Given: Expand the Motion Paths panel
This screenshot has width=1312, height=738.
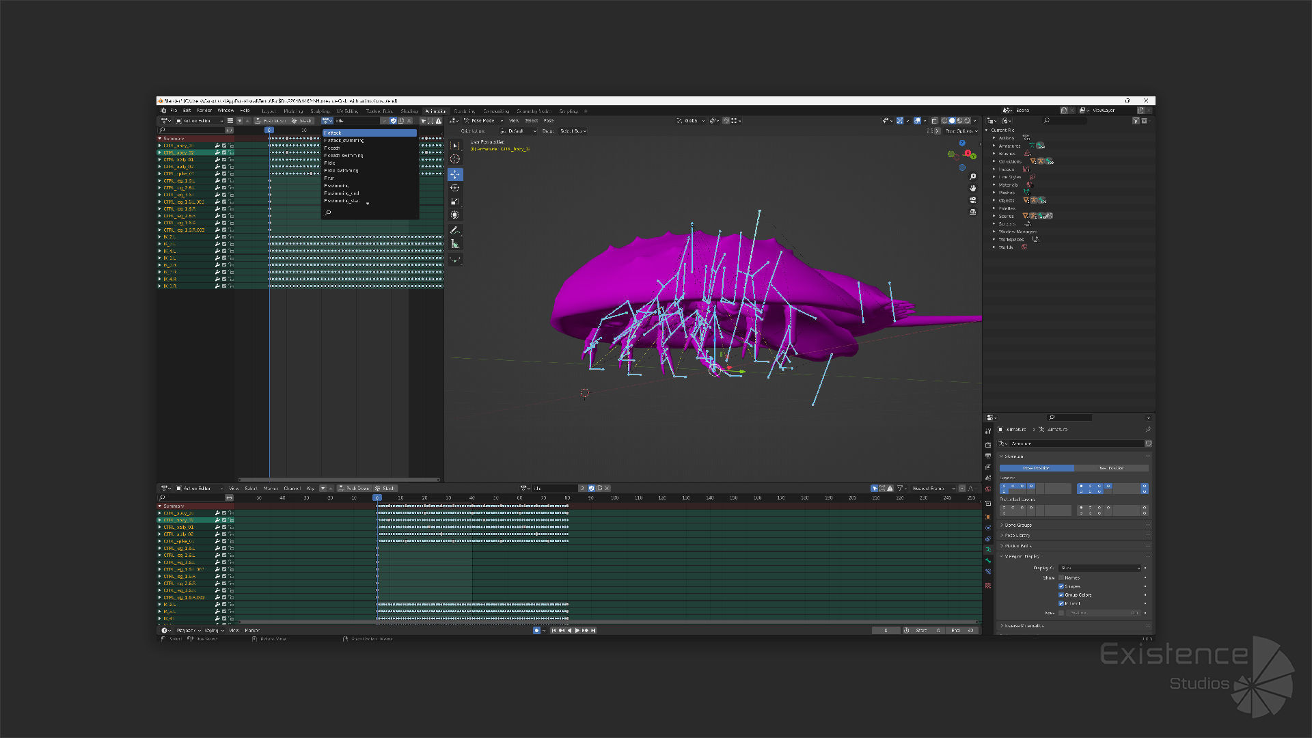Looking at the screenshot, I should [x=1075, y=546].
